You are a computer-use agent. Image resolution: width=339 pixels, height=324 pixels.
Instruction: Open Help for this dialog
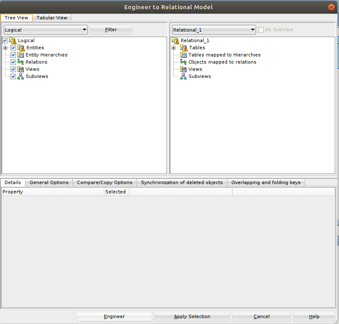(x=314, y=317)
